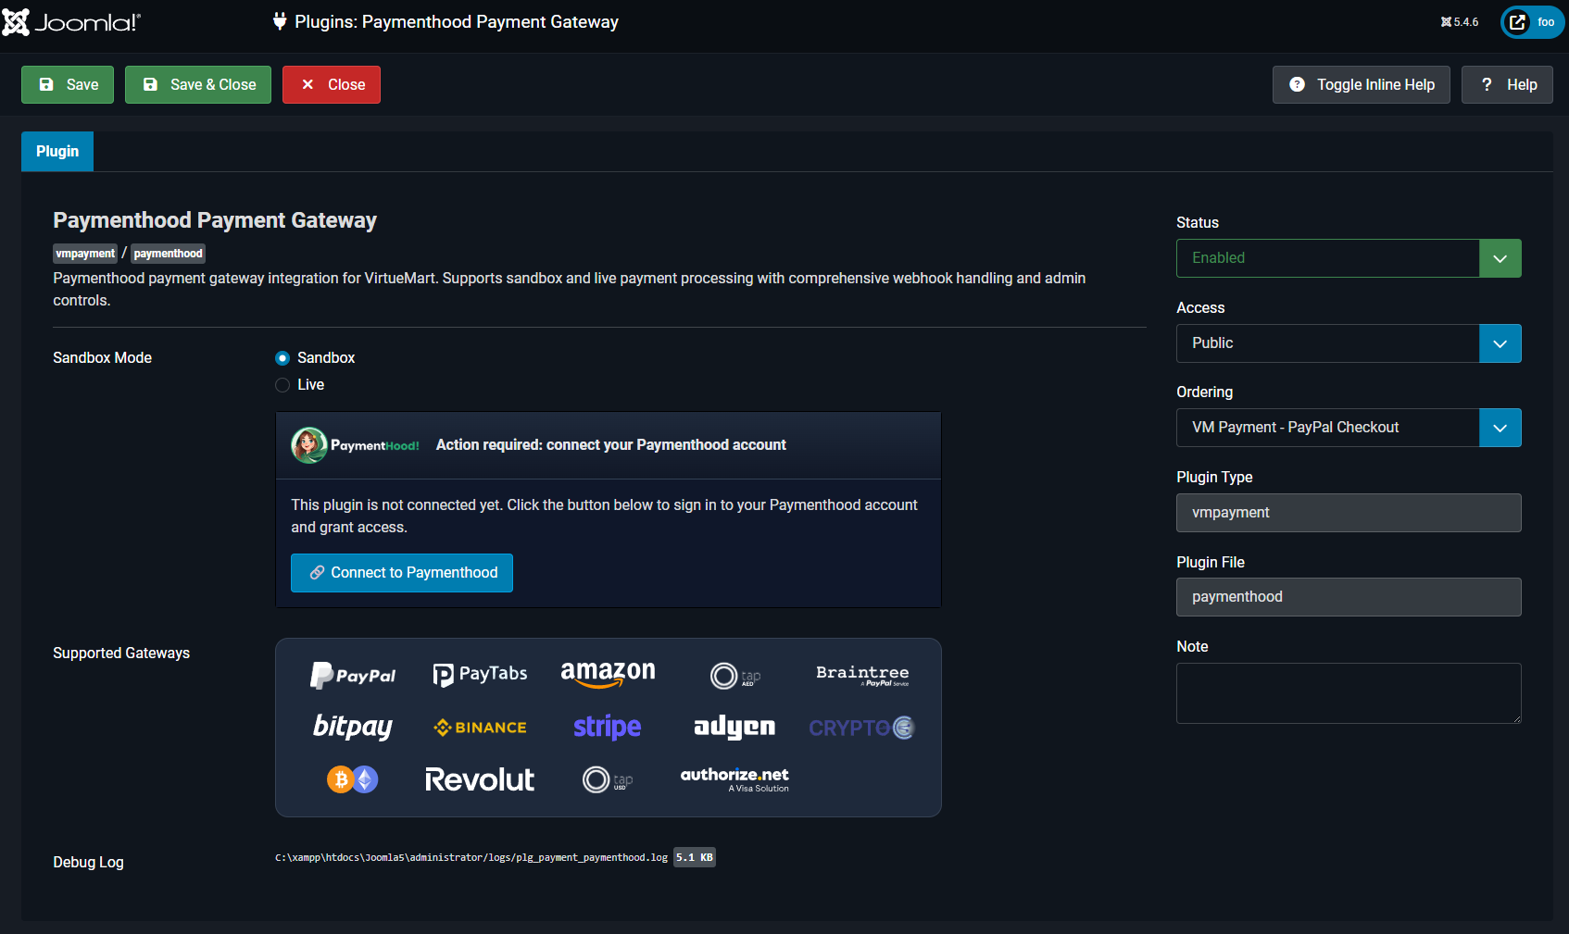Screen dimensions: 1569x934
Task: Click the red Close button
Action: pos(332,84)
